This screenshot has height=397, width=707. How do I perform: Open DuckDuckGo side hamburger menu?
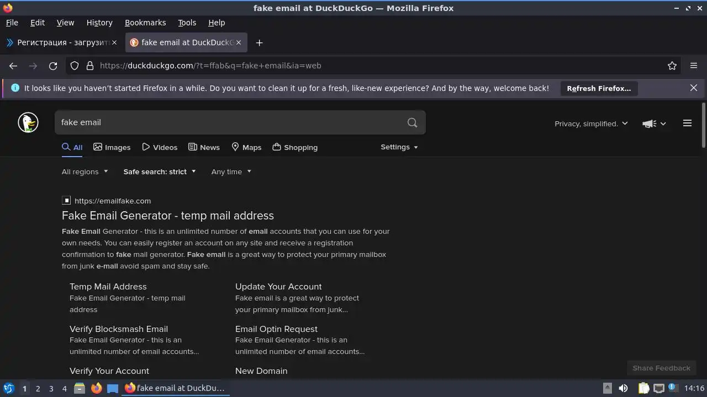(687, 123)
